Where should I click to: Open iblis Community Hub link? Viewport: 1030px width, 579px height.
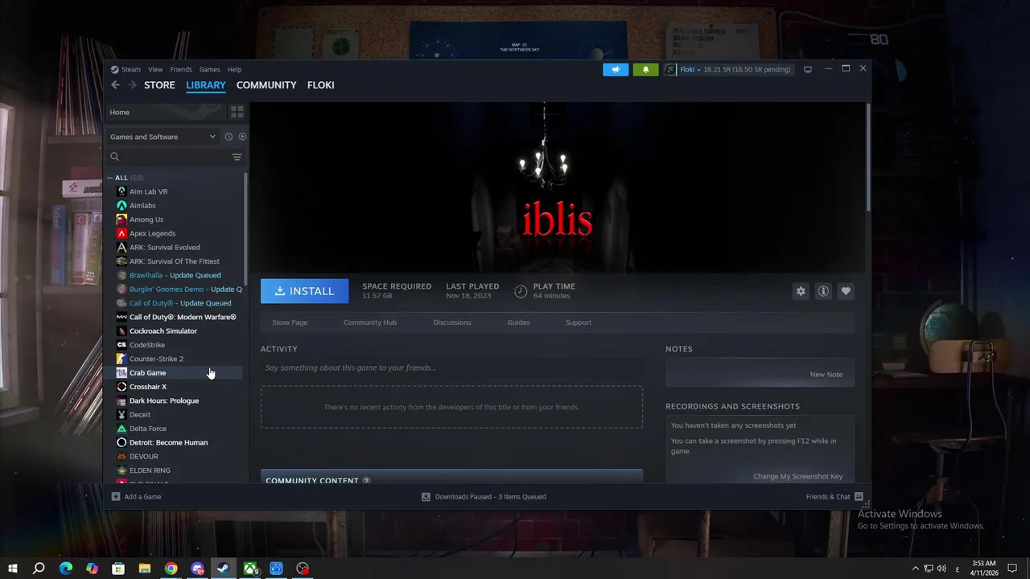coord(370,322)
